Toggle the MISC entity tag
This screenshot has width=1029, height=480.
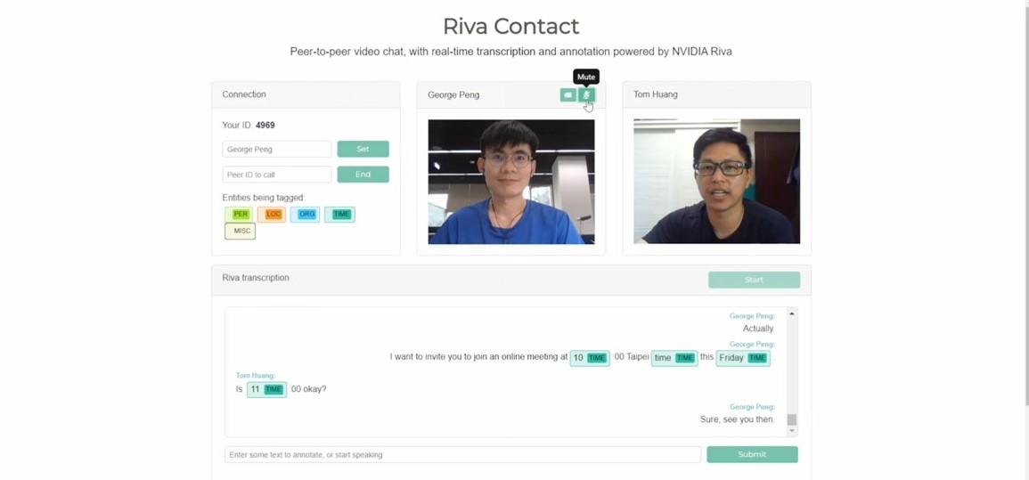241,231
